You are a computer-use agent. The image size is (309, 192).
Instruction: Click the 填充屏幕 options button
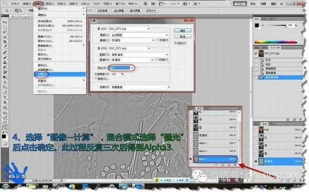tap(135, 11)
